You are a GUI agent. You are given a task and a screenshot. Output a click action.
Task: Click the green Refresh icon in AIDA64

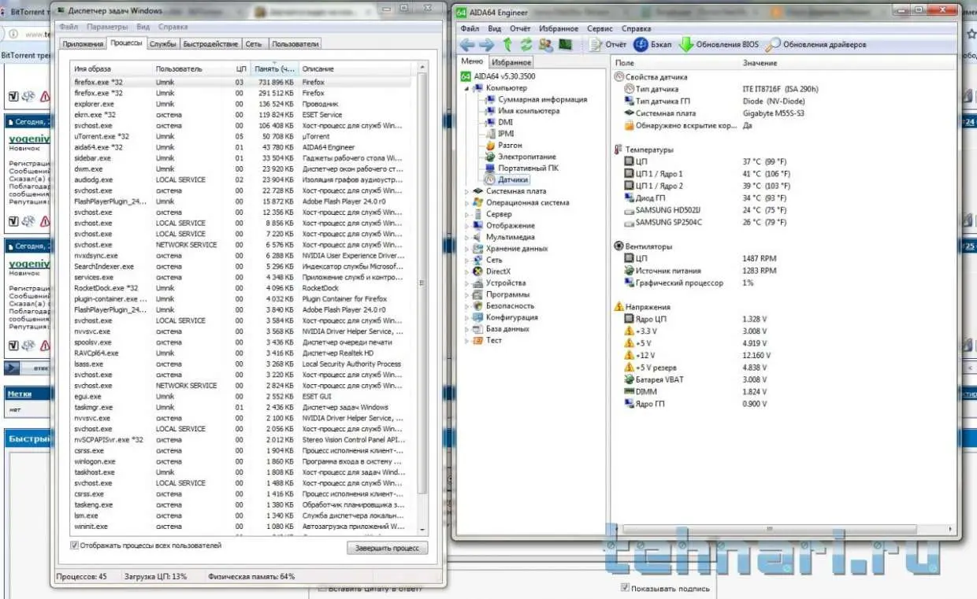526,45
